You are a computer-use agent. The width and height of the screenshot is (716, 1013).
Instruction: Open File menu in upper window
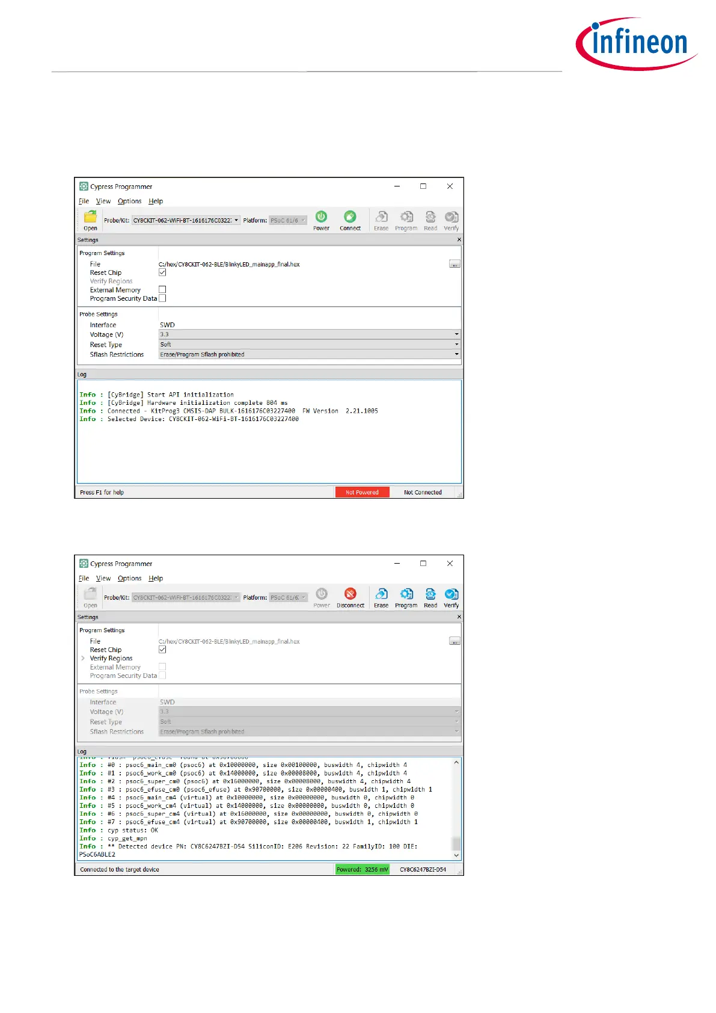pyautogui.click(x=84, y=201)
